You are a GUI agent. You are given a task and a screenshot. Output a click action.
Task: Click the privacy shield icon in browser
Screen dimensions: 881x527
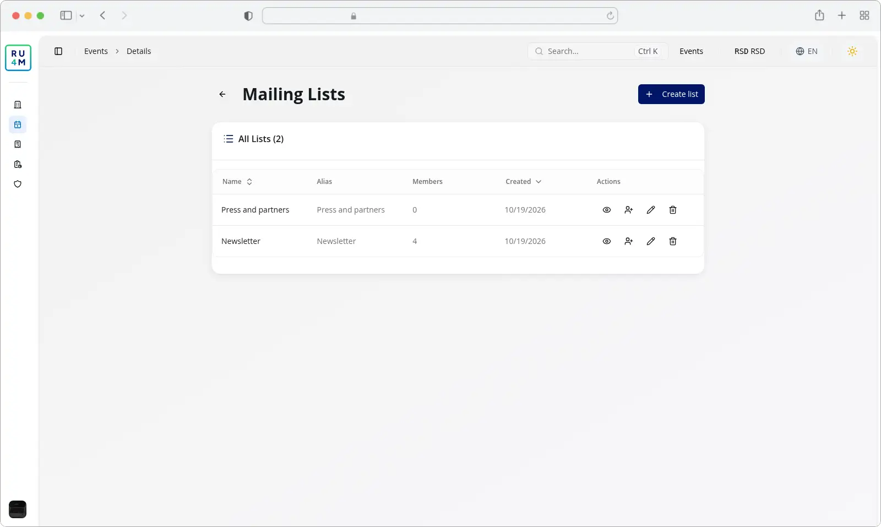pyautogui.click(x=248, y=16)
